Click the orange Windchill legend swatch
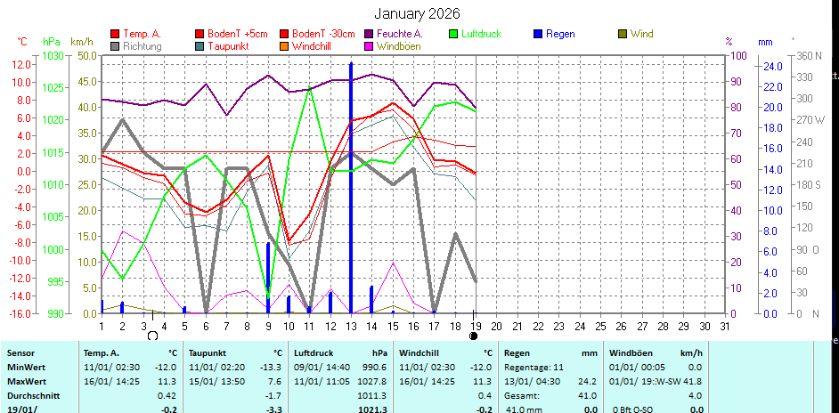 (x=284, y=46)
